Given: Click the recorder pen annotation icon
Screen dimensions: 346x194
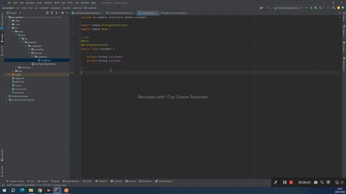Looking at the screenshot, I should tap(275, 182).
